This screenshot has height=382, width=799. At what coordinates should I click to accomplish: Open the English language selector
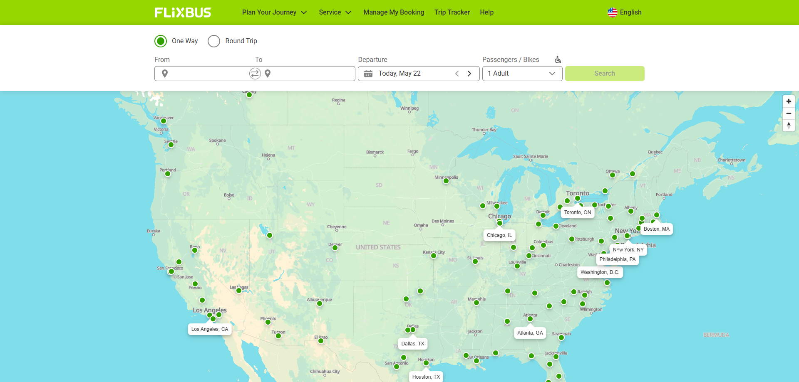(x=625, y=12)
